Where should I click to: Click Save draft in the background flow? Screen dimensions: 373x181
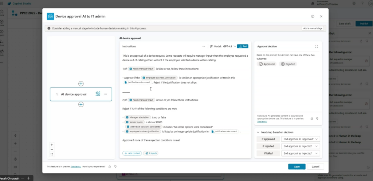(x=345, y=24)
